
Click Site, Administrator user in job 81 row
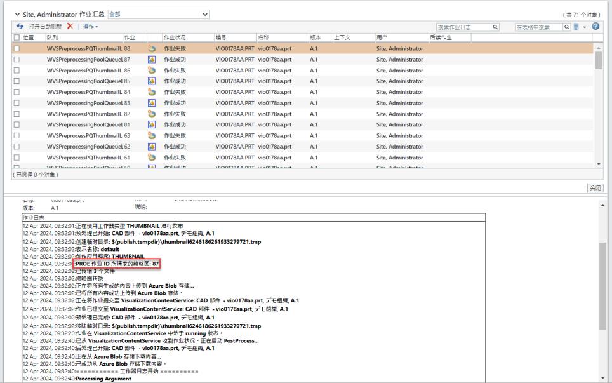[400, 124]
